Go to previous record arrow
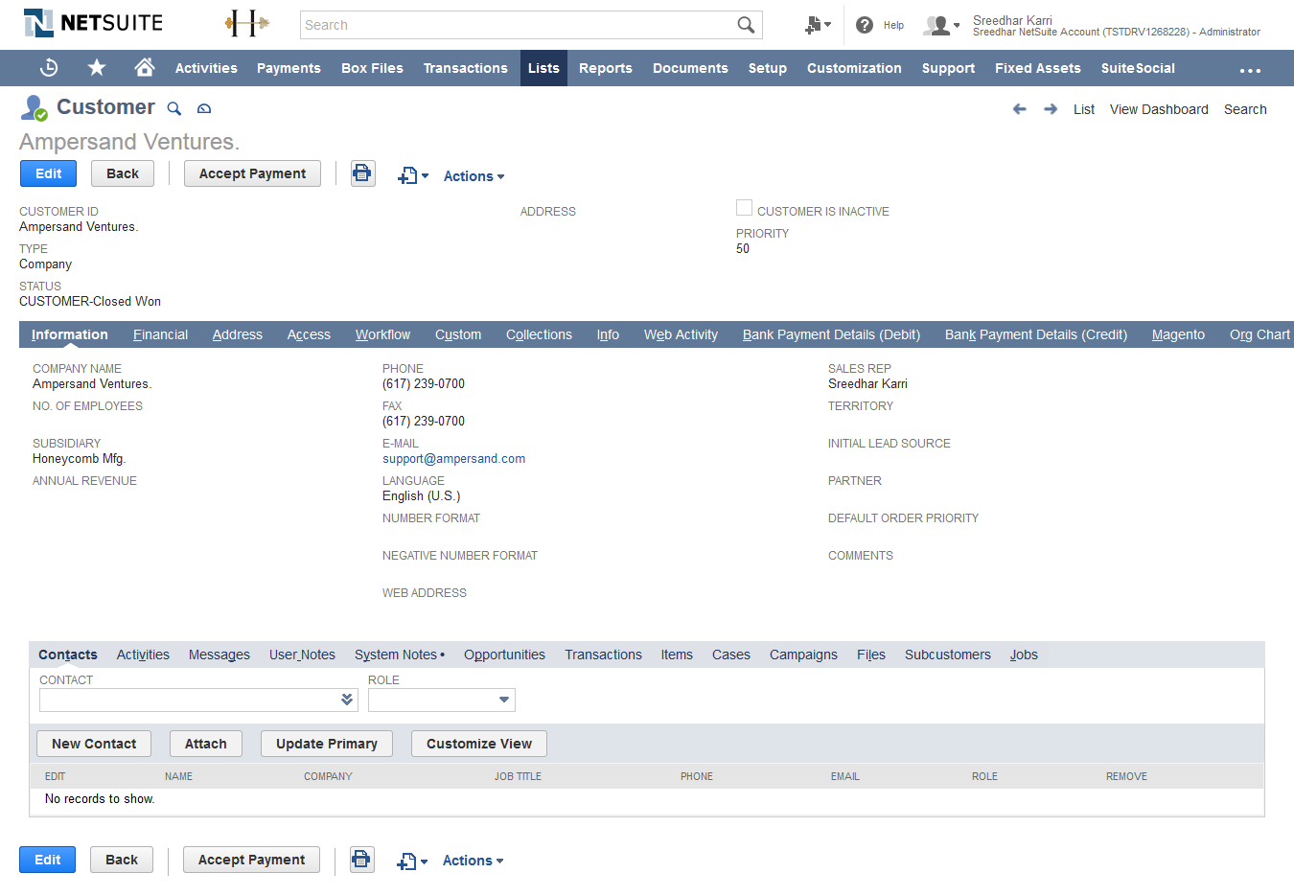 tap(1020, 109)
